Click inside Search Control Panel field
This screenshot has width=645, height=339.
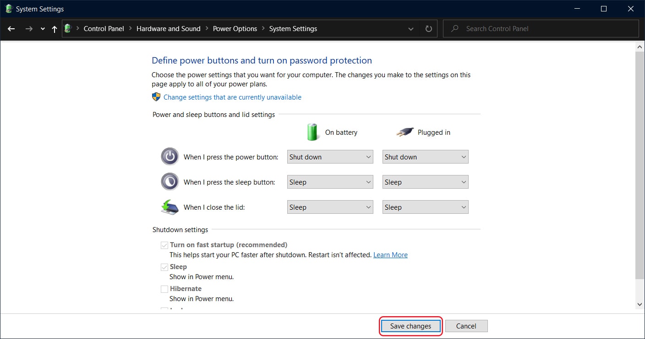coord(541,28)
